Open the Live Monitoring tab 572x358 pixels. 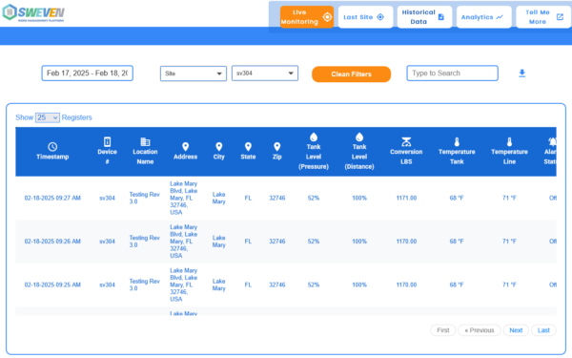point(306,17)
